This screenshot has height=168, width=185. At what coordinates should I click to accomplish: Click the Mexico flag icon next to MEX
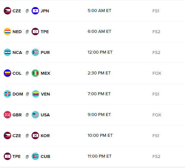(x=35, y=73)
